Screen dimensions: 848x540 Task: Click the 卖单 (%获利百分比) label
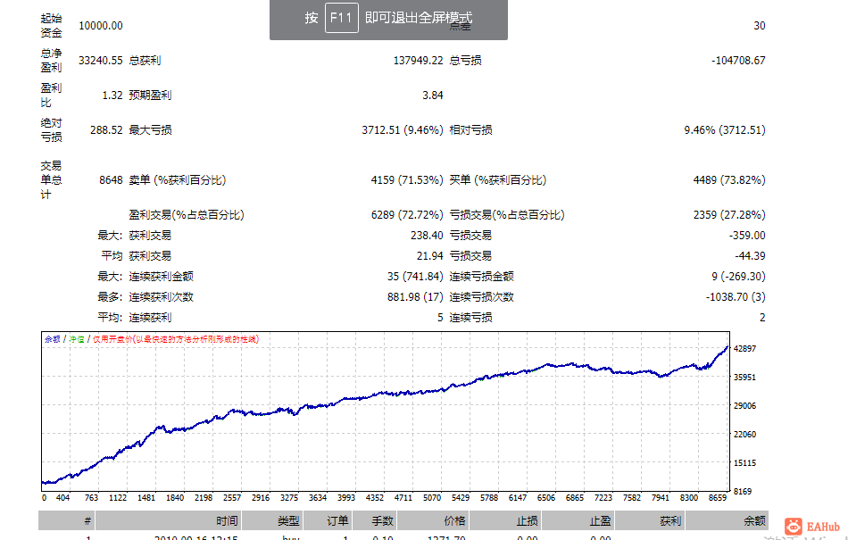tap(178, 180)
